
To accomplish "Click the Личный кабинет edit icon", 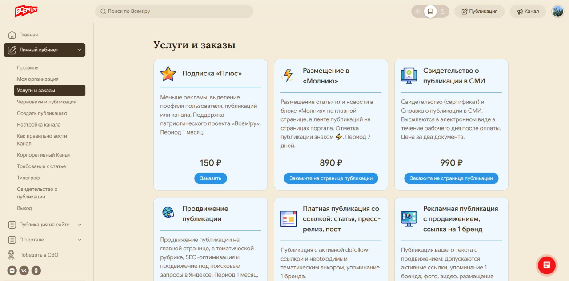I will (12, 50).
